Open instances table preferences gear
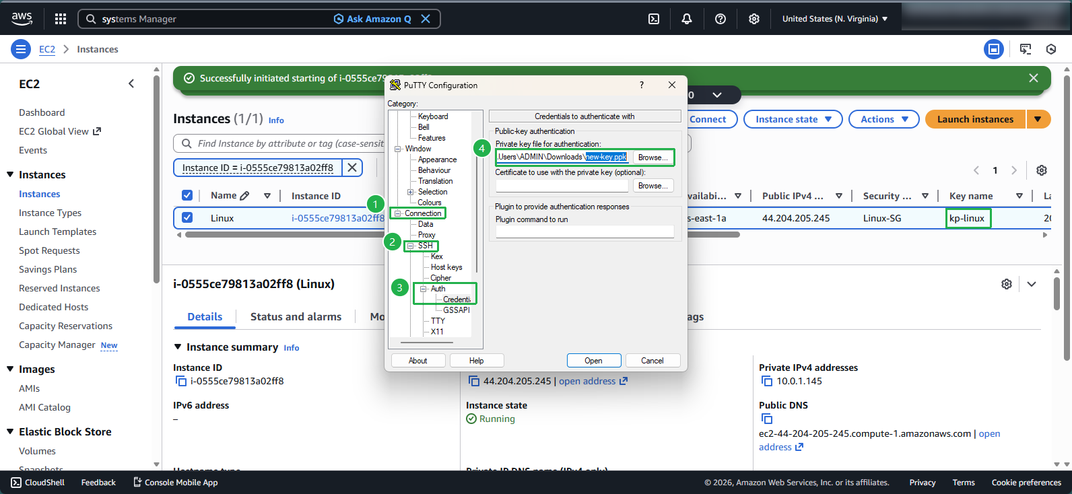 1042,170
